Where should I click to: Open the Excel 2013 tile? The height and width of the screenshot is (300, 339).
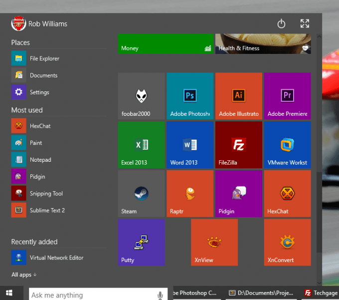click(x=142, y=145)
